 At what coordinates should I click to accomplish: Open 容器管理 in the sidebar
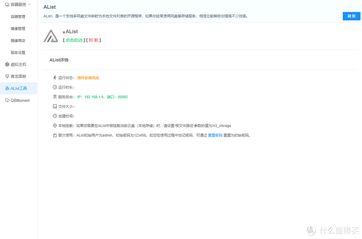(x=18, y=17)
